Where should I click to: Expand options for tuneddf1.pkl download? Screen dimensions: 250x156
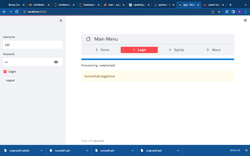[x=87, y=151]
